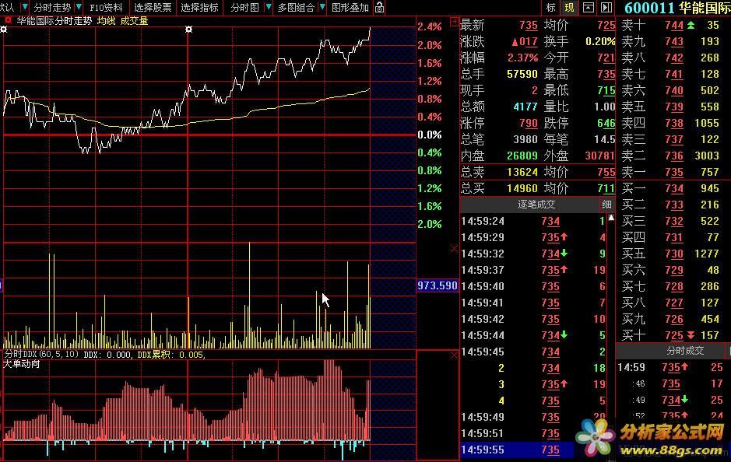731x462 pixels.
Task: Select sell price 736 in row 卖二
Action: click(x=674, y=156)
